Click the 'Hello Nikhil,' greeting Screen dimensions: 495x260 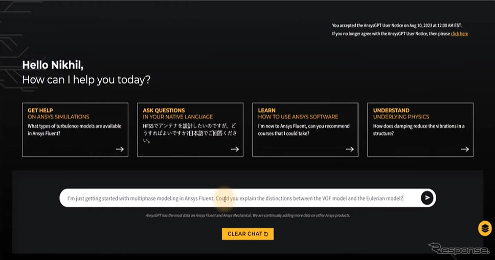click(53, 65)
